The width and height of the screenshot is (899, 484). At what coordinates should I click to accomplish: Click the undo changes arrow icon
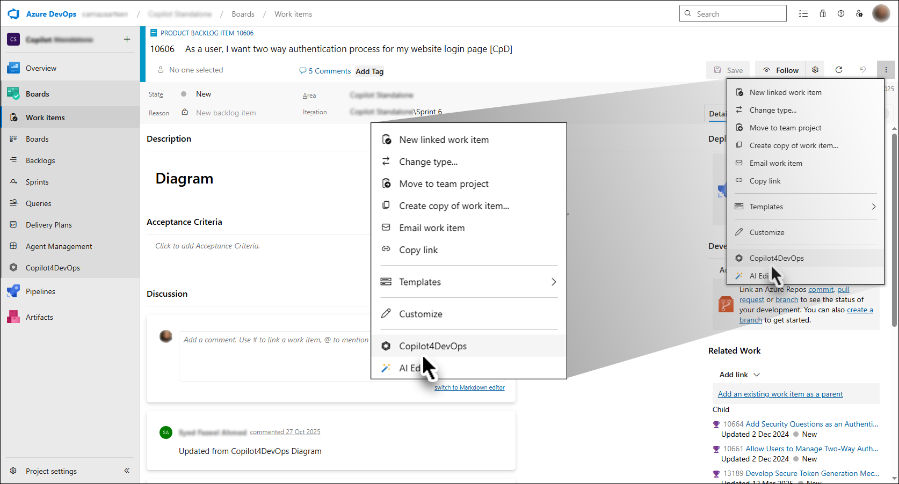[x=862, y=70]
